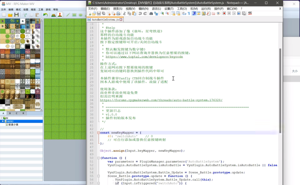Screen dimensions: 300x185
Task: Select 普通小镇 map in tree
Action: [x=13, y=125]
